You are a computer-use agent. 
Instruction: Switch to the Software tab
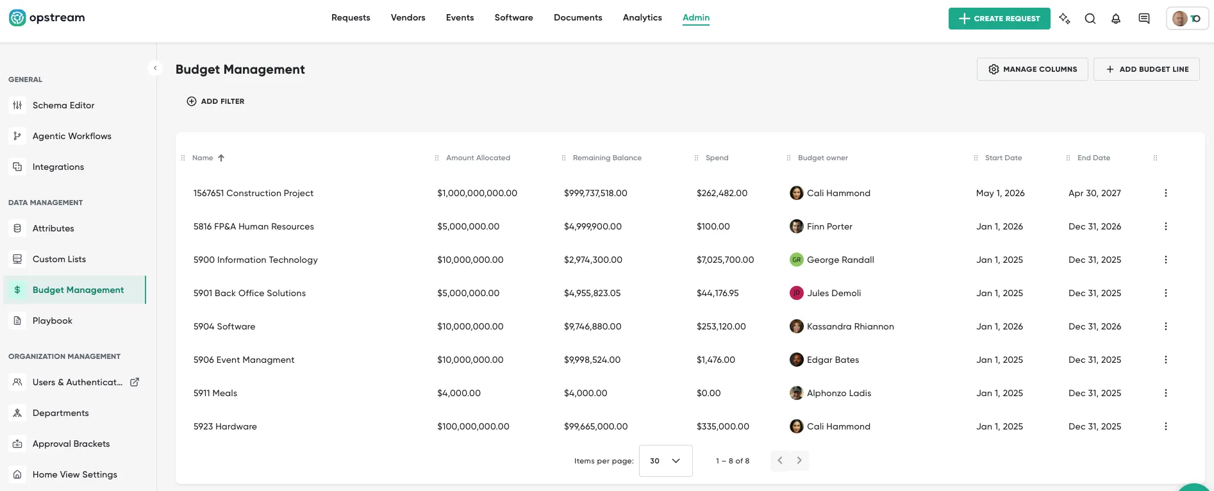click(x=514, y=18)
